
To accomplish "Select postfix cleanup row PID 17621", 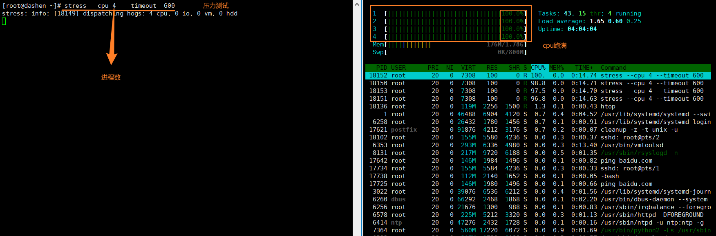I will click(538, 130).
